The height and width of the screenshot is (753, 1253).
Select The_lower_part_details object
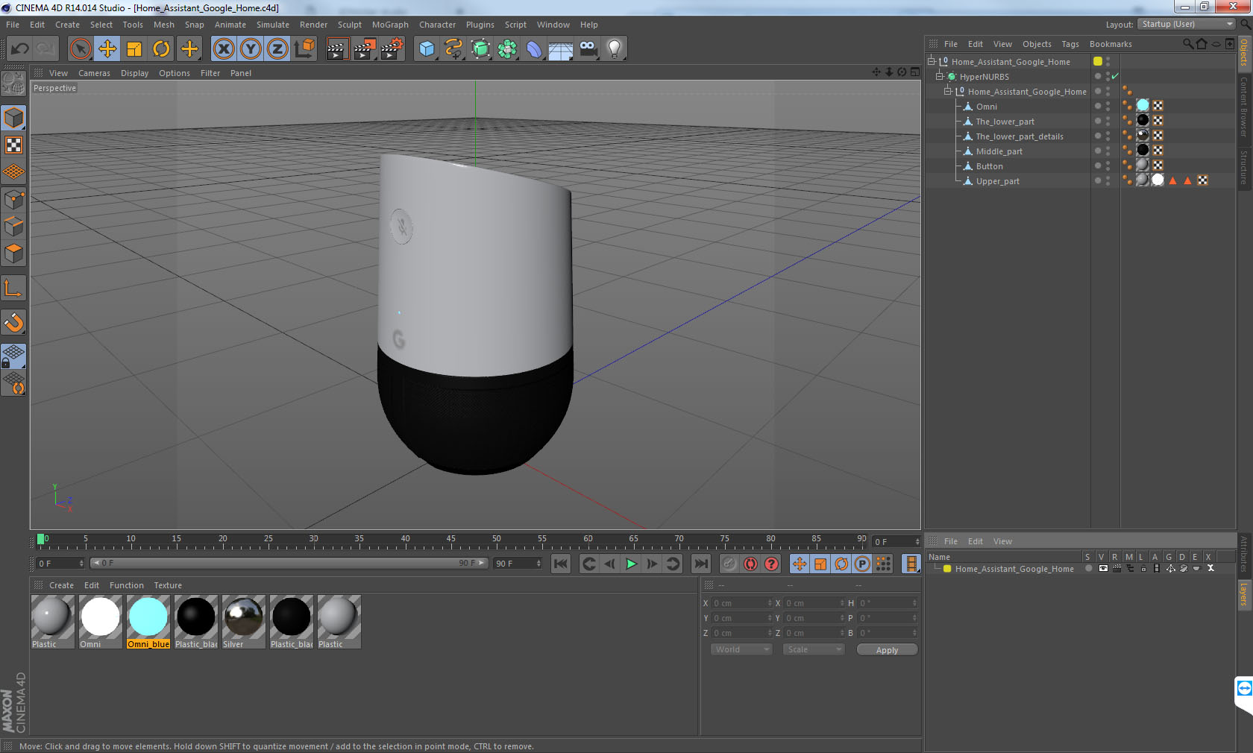1020,136
